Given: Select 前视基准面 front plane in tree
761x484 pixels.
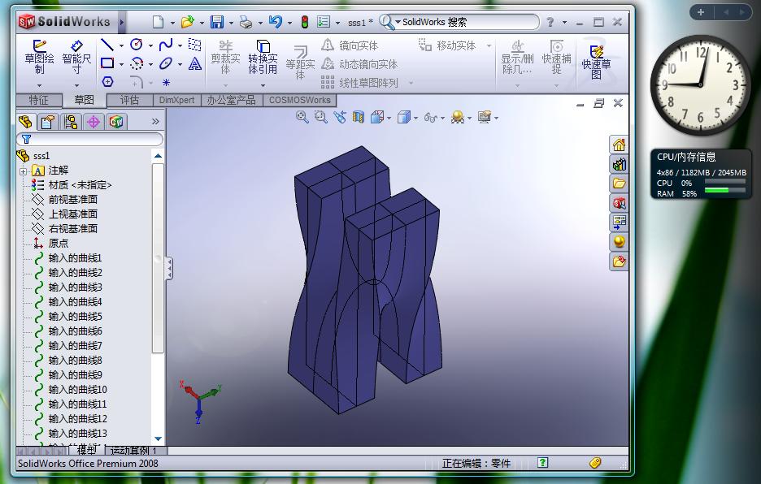Looking at the screenshot, I should (x=73, y=199).
